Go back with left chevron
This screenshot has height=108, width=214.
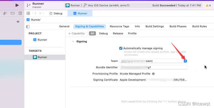click(35, 13)
